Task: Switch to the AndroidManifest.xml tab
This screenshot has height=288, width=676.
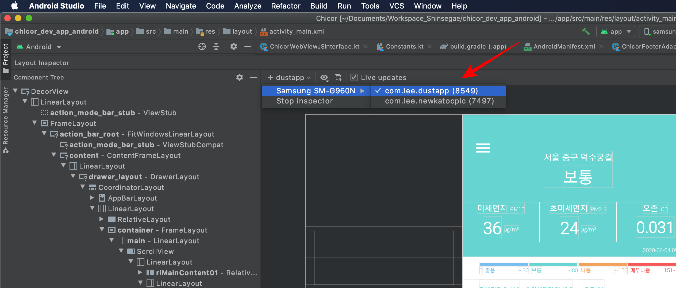Action: pyautogui.click(x=564, y=47)
